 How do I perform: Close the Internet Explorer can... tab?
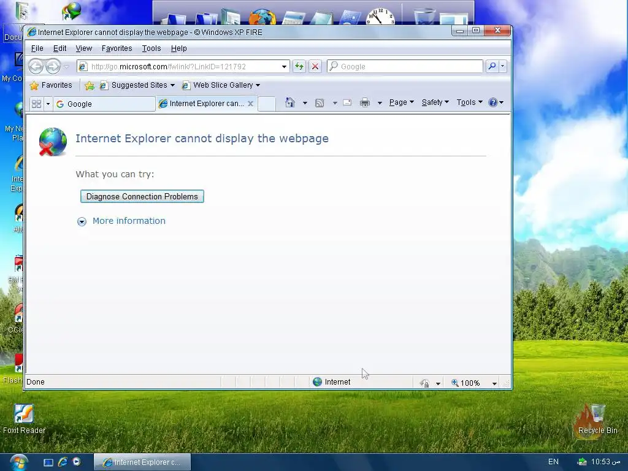coord(250,103)
